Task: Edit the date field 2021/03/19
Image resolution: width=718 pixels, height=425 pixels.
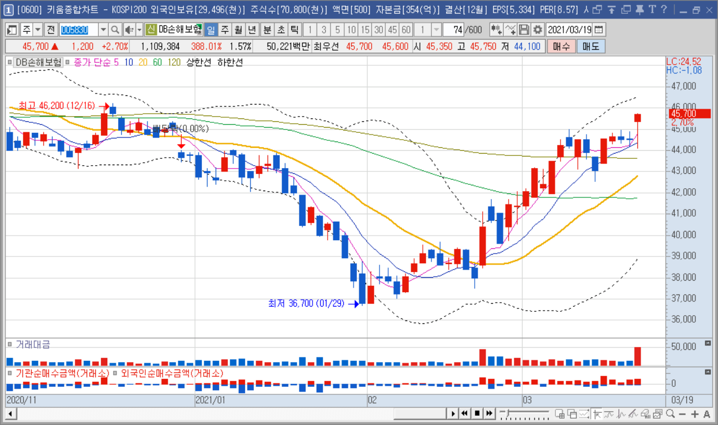Action: coord(570,29)
